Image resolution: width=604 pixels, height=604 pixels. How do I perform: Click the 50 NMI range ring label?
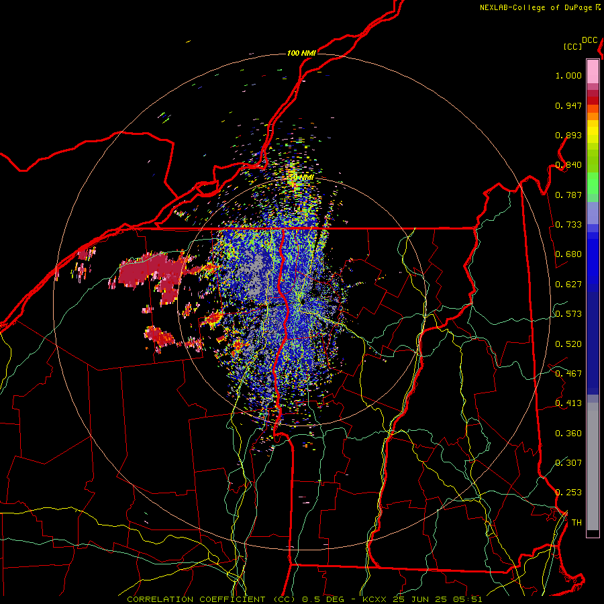point(301,178)
